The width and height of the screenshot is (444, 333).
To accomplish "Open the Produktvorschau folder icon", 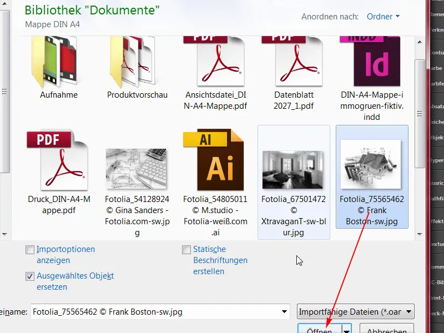I will pos(133,62).
